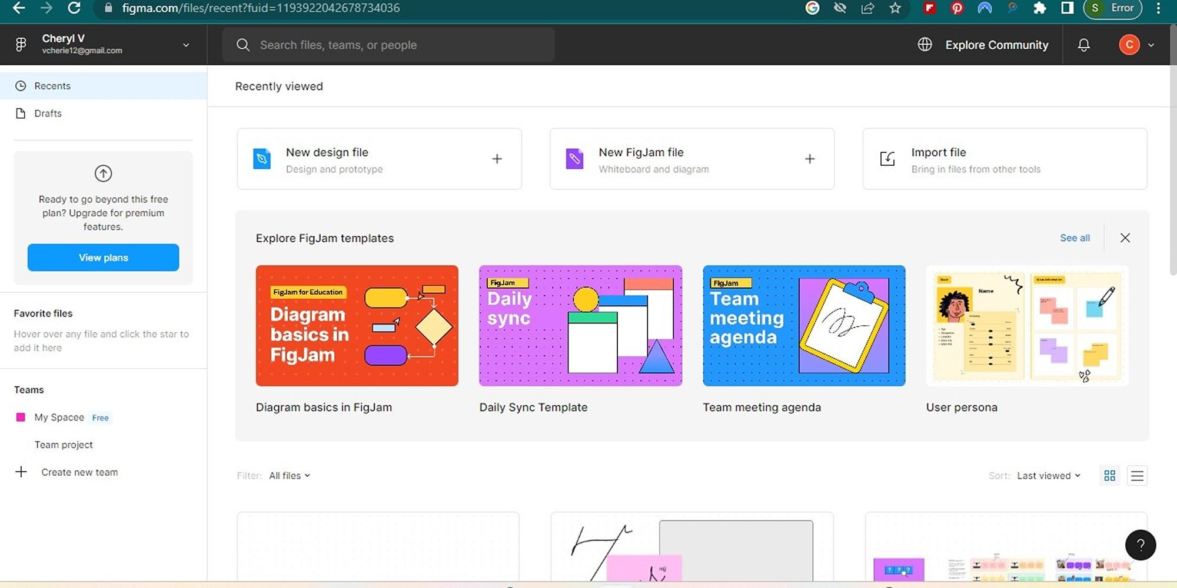1177x588 pixels.
Task: Click the upgrade arrow circle icon
Action: [x=103, y=173]
